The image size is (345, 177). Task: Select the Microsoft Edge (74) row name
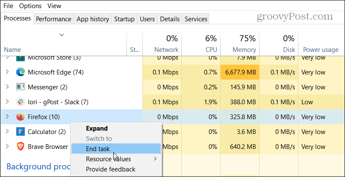[56, 72]
